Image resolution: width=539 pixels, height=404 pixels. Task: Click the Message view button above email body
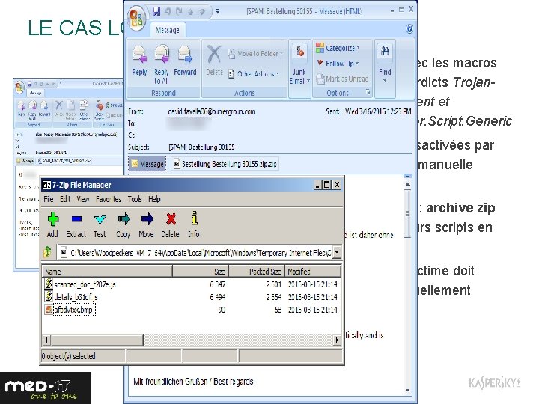(147, 164)
